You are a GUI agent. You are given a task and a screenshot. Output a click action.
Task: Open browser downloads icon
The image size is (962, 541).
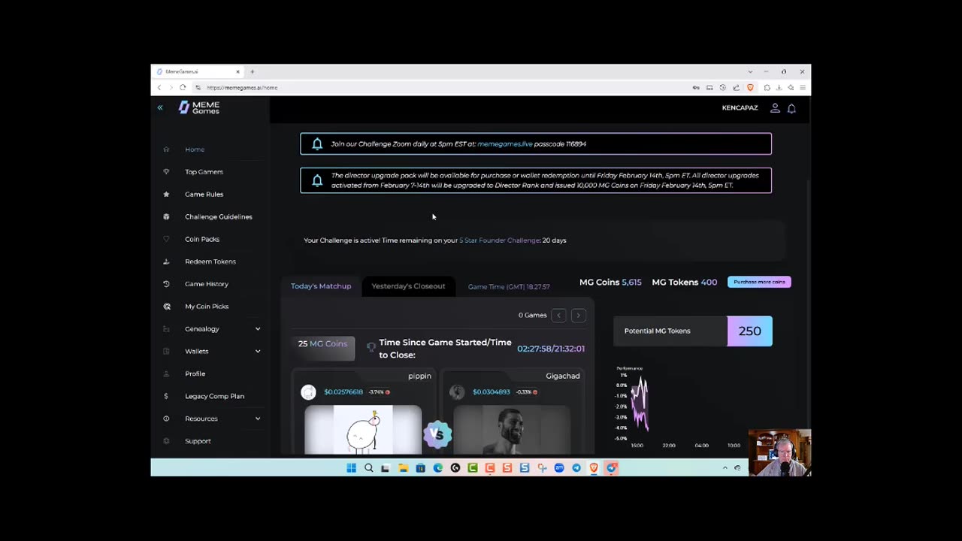(779, 88)
